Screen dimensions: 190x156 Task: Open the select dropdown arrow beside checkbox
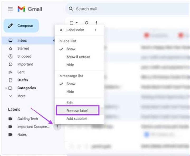77,23
